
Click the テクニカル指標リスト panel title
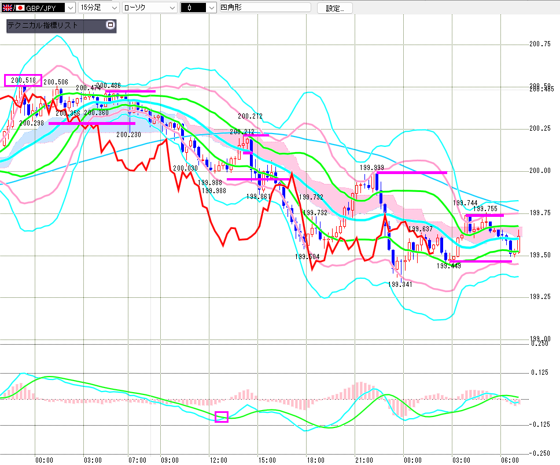[x=43, y=26]
